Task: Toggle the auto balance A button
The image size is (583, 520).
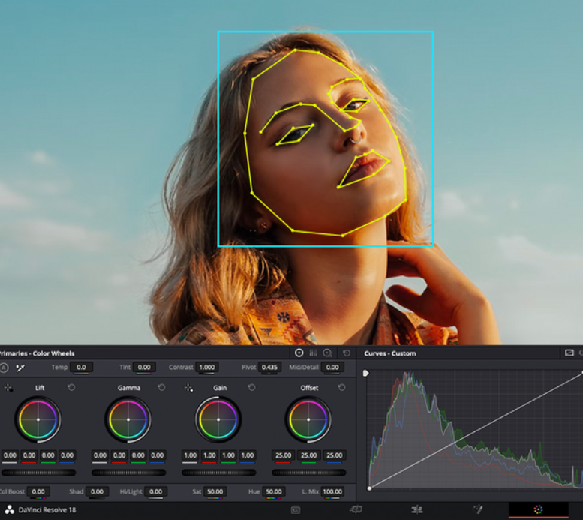Action: coord(4,368)
